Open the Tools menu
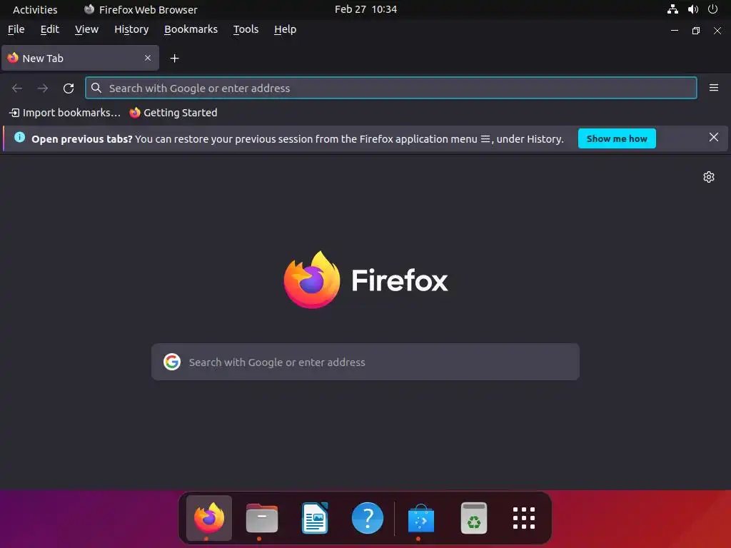731x548 pixels. pos(246,29)
